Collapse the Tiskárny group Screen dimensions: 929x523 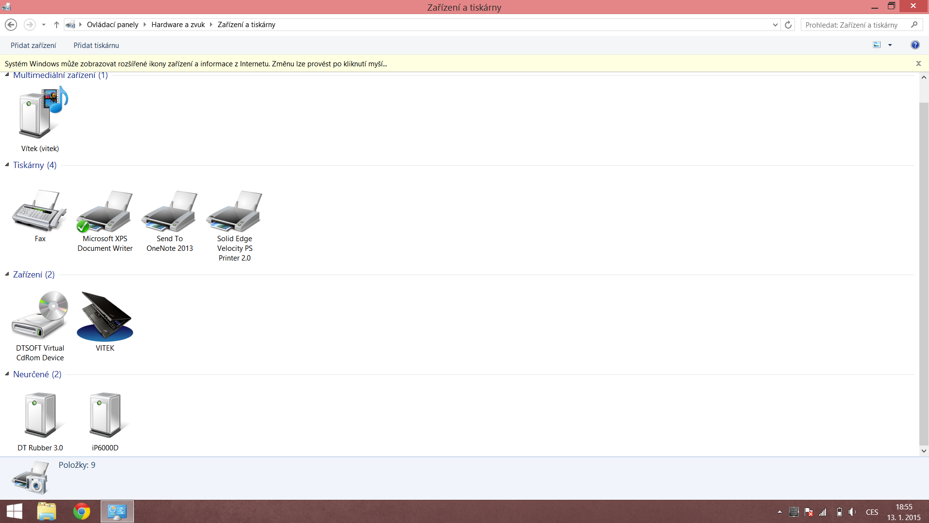(7, 165)
